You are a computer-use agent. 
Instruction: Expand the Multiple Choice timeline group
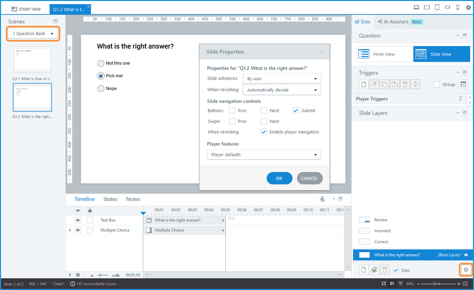pyautogui.click(x=70, y=230)
